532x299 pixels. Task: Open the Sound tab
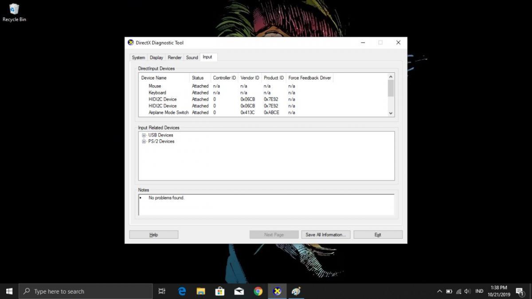coord(192,58)
